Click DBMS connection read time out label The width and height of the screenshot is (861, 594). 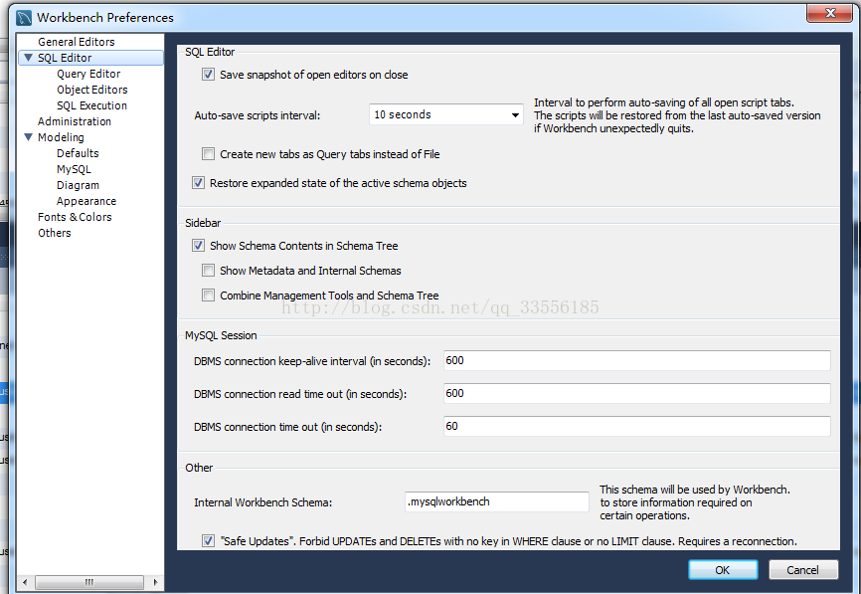(x=300, y=394)
